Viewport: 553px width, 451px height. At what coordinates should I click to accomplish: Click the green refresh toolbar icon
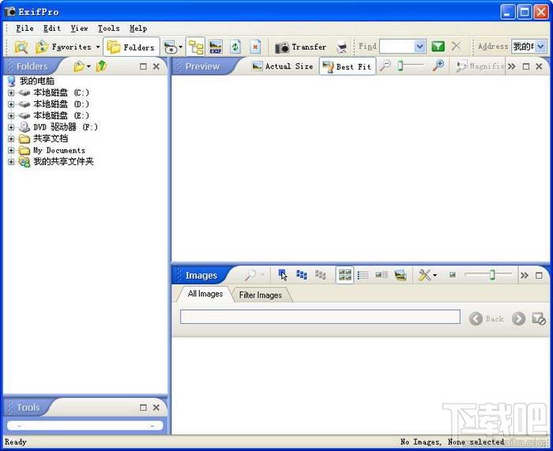tap(235, 47)
